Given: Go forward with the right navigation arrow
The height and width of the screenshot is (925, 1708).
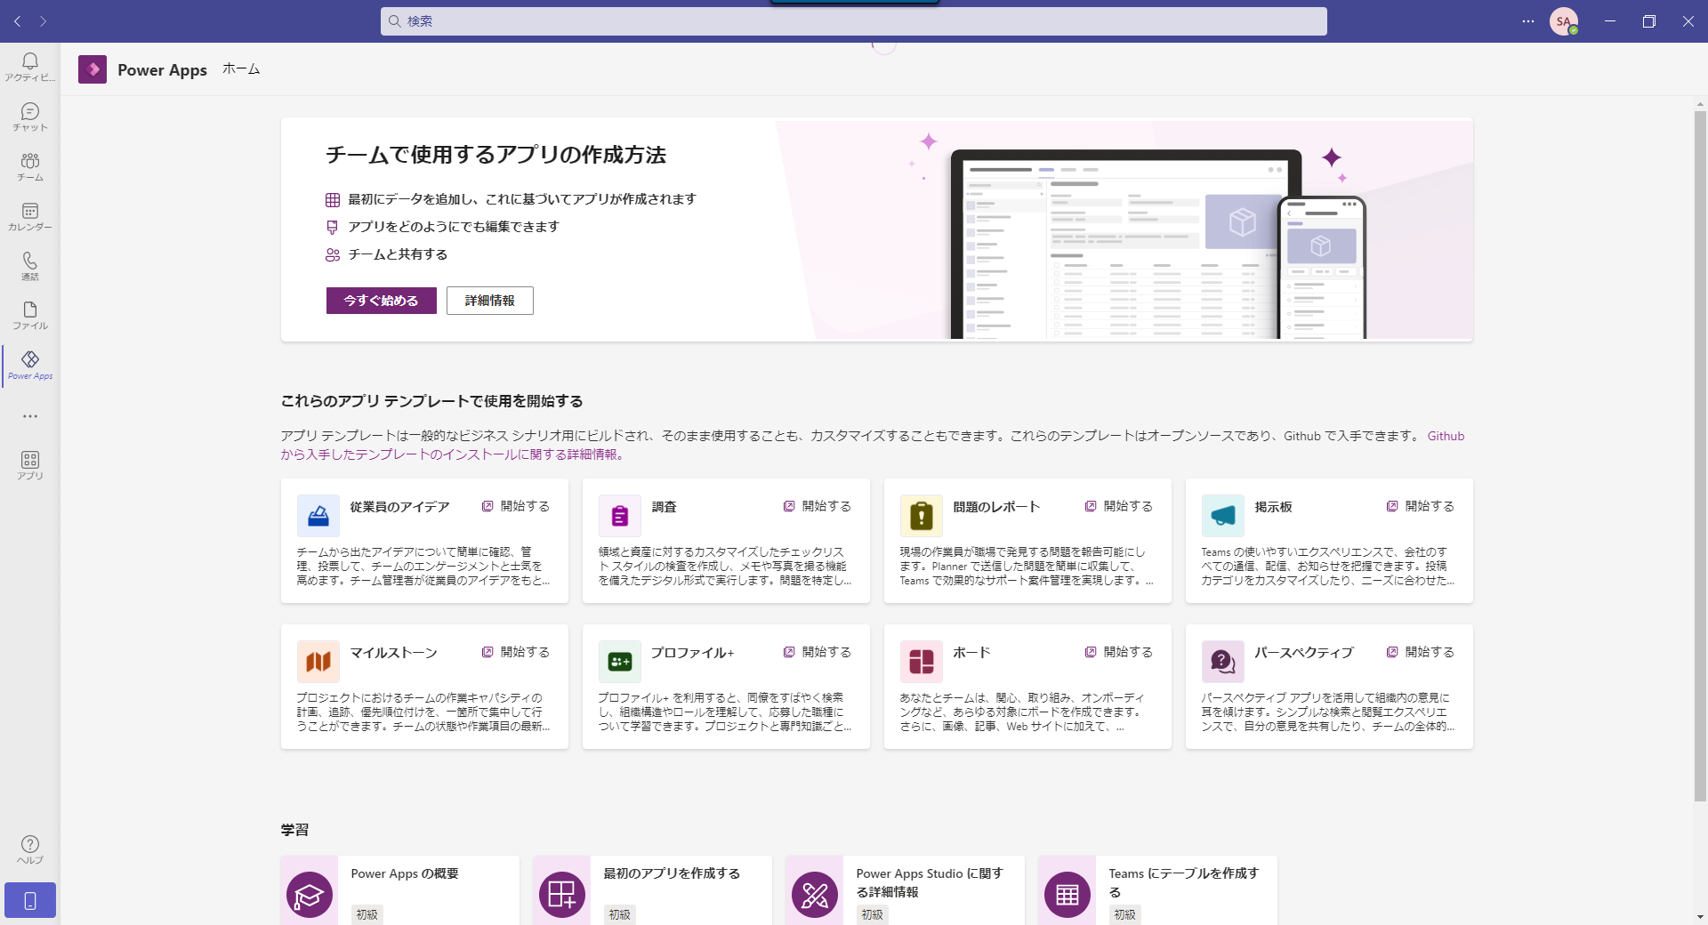Looking at the screenshot, I should 43,21.
